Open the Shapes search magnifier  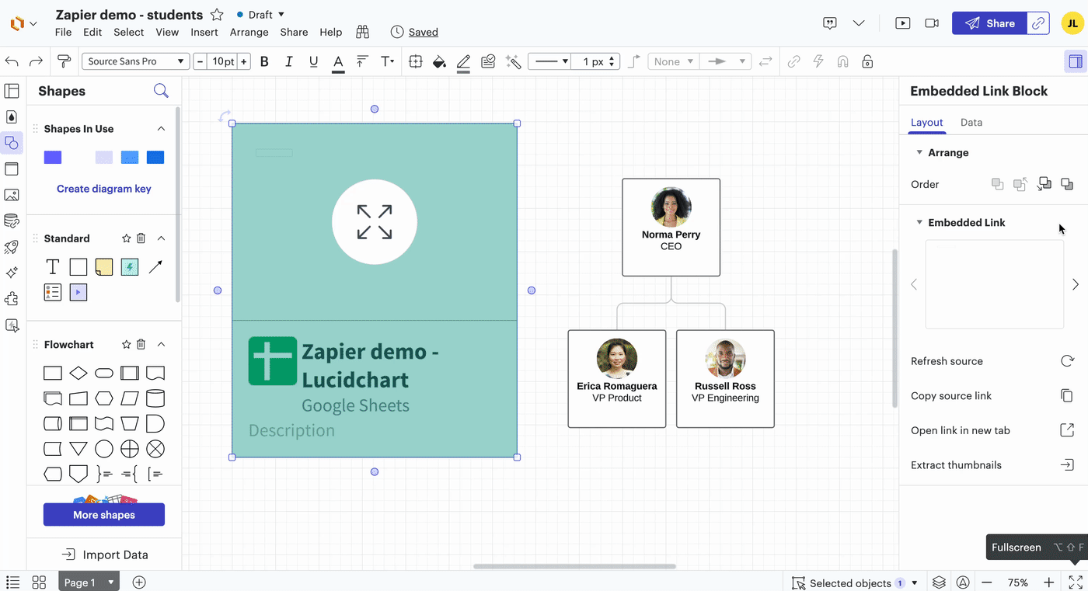tap(161, 91)
